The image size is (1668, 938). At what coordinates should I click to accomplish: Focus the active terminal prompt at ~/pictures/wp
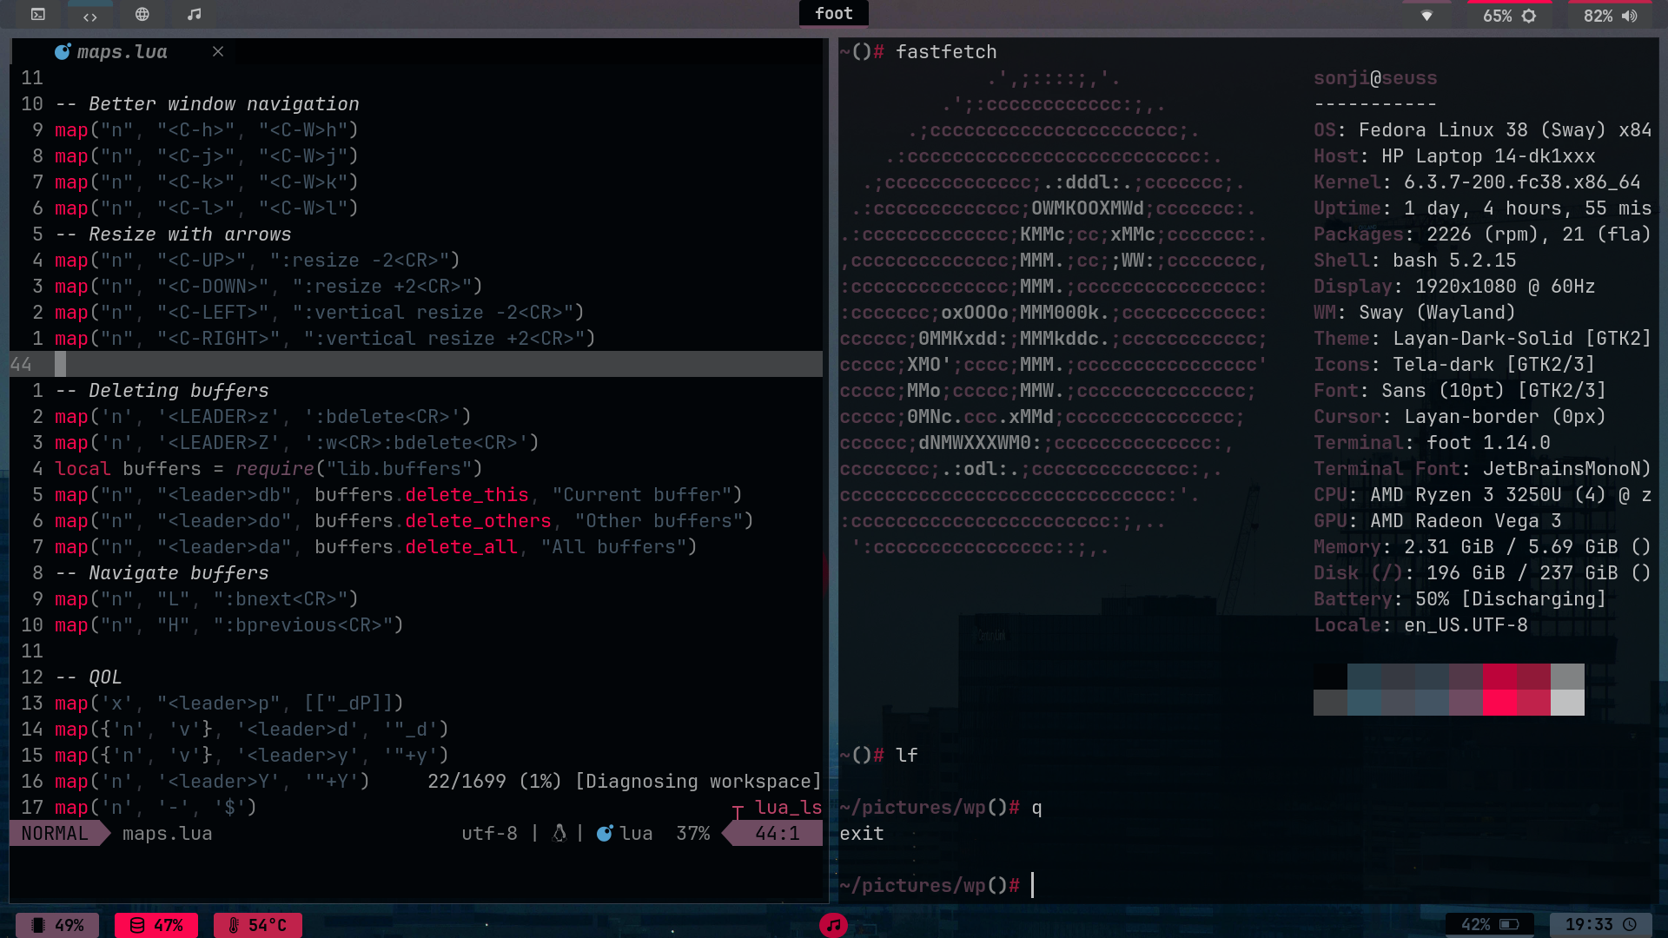point(937,885)
